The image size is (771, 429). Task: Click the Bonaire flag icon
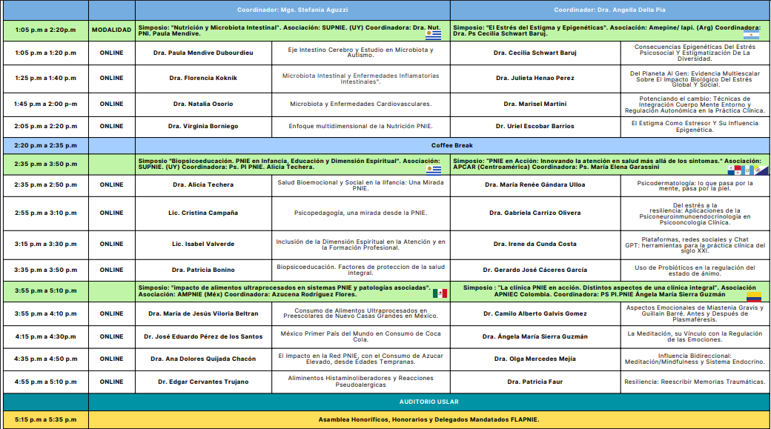pyautogui.click(x=761, y=170)
